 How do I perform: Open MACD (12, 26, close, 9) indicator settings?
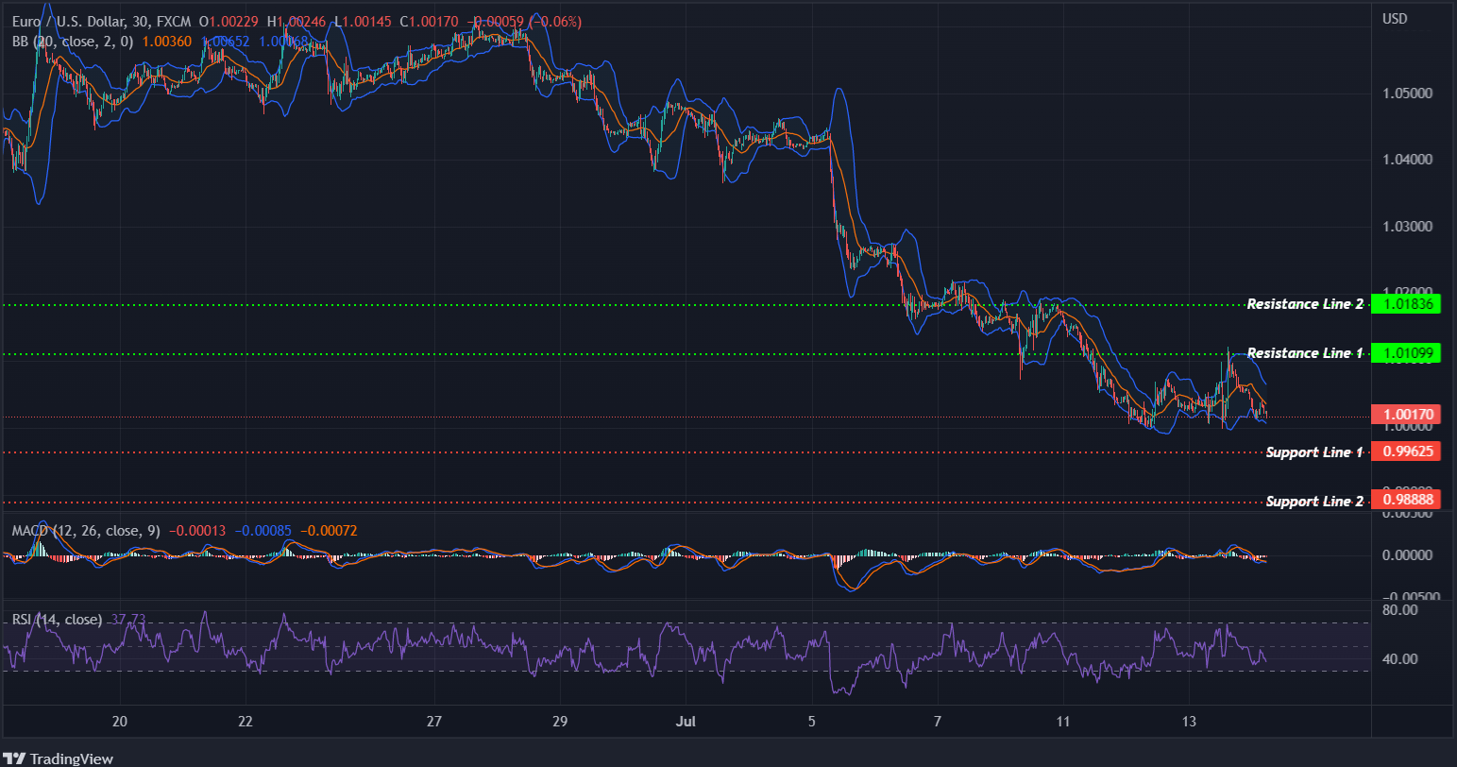85,531
